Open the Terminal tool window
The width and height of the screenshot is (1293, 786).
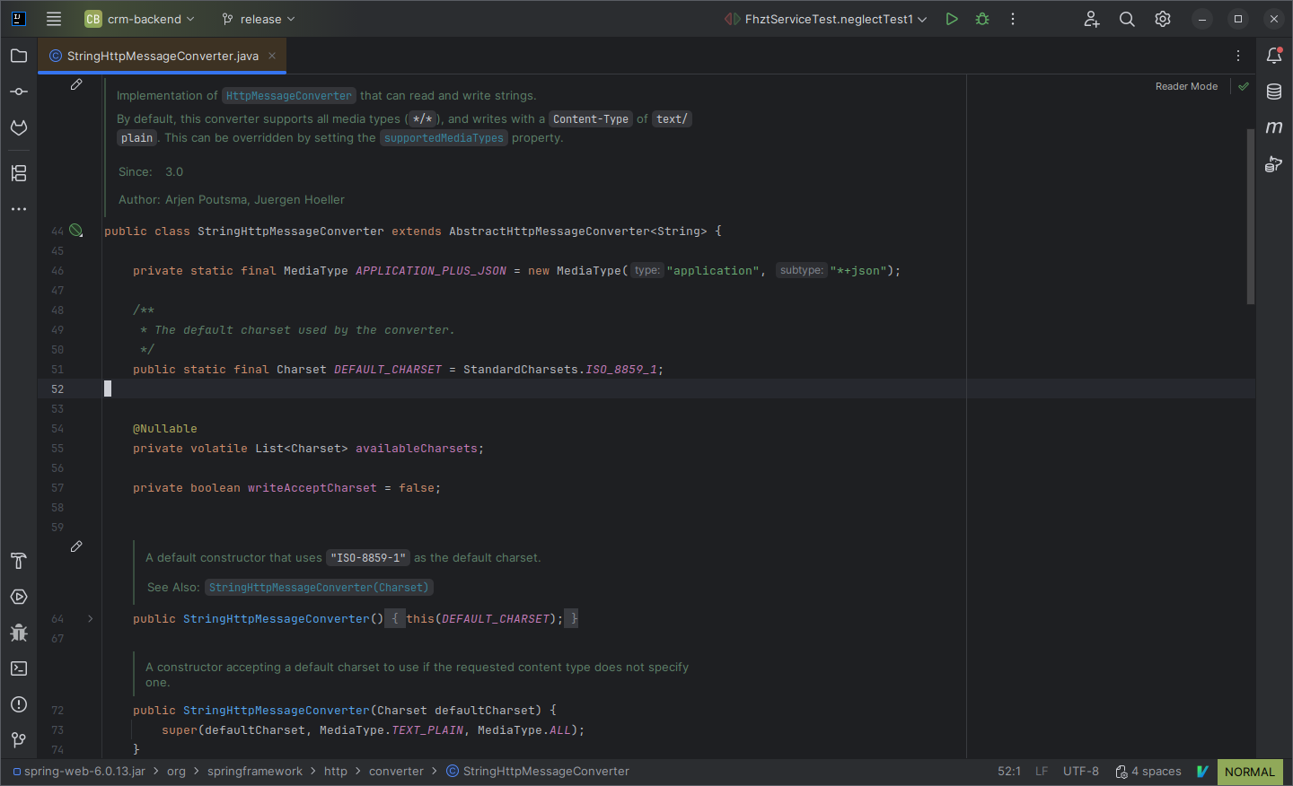pos(19,668)
